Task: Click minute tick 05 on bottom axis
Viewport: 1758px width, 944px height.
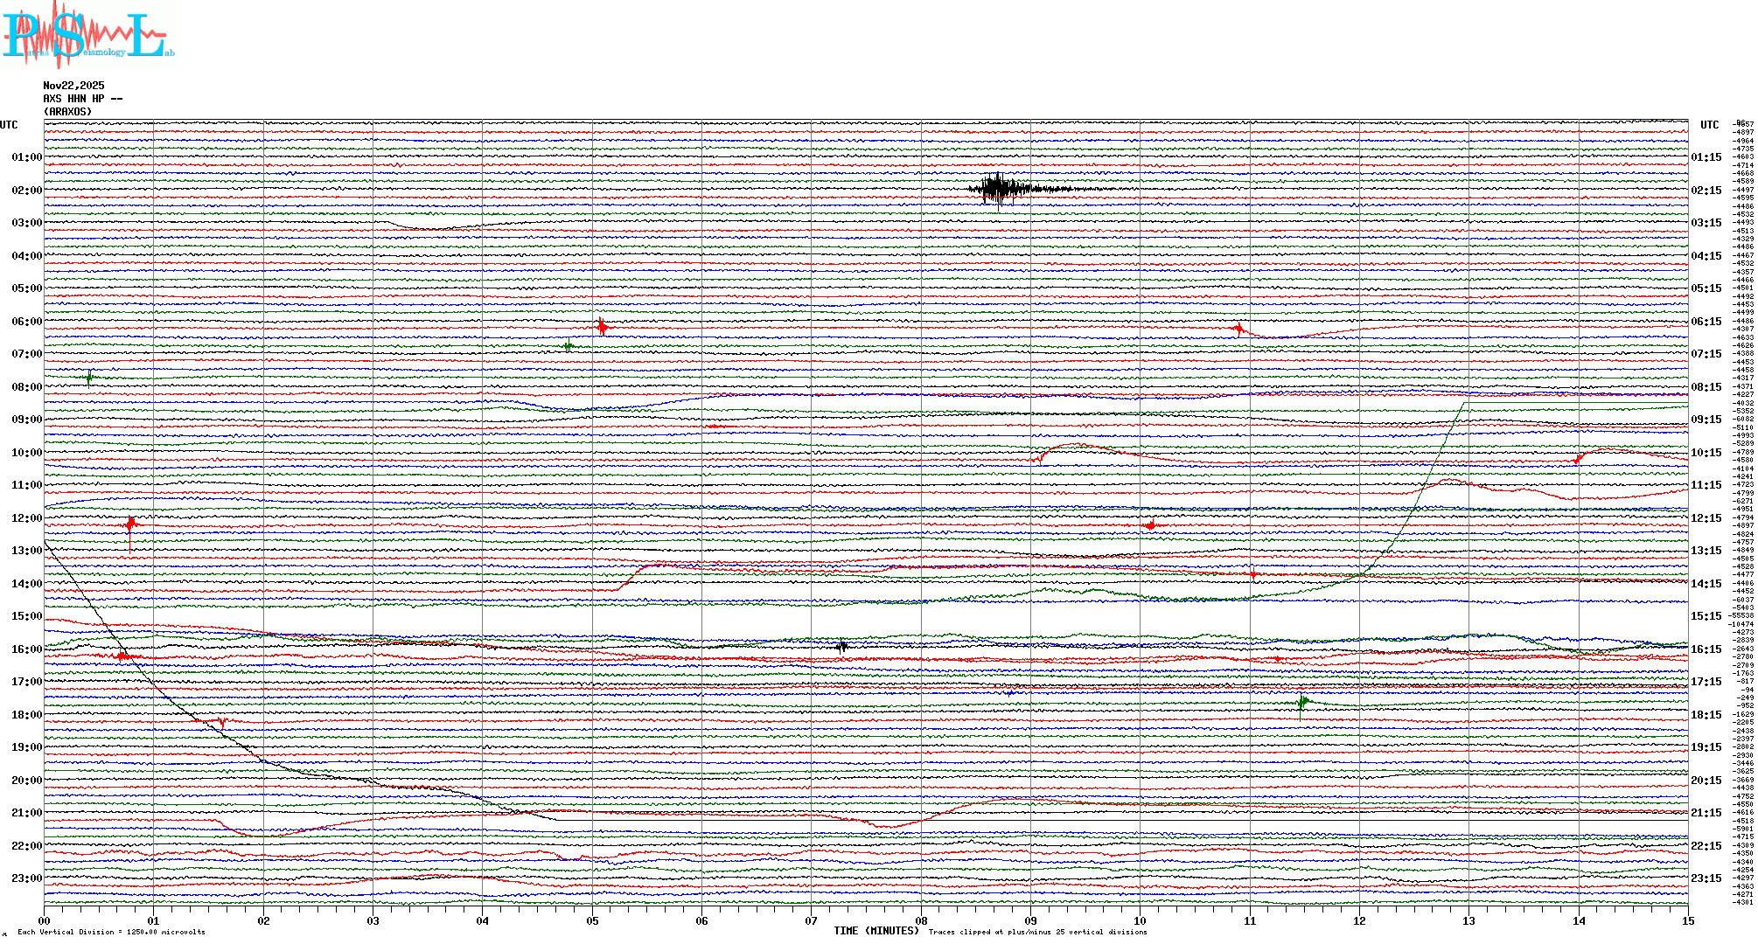Action: [592, 921]
